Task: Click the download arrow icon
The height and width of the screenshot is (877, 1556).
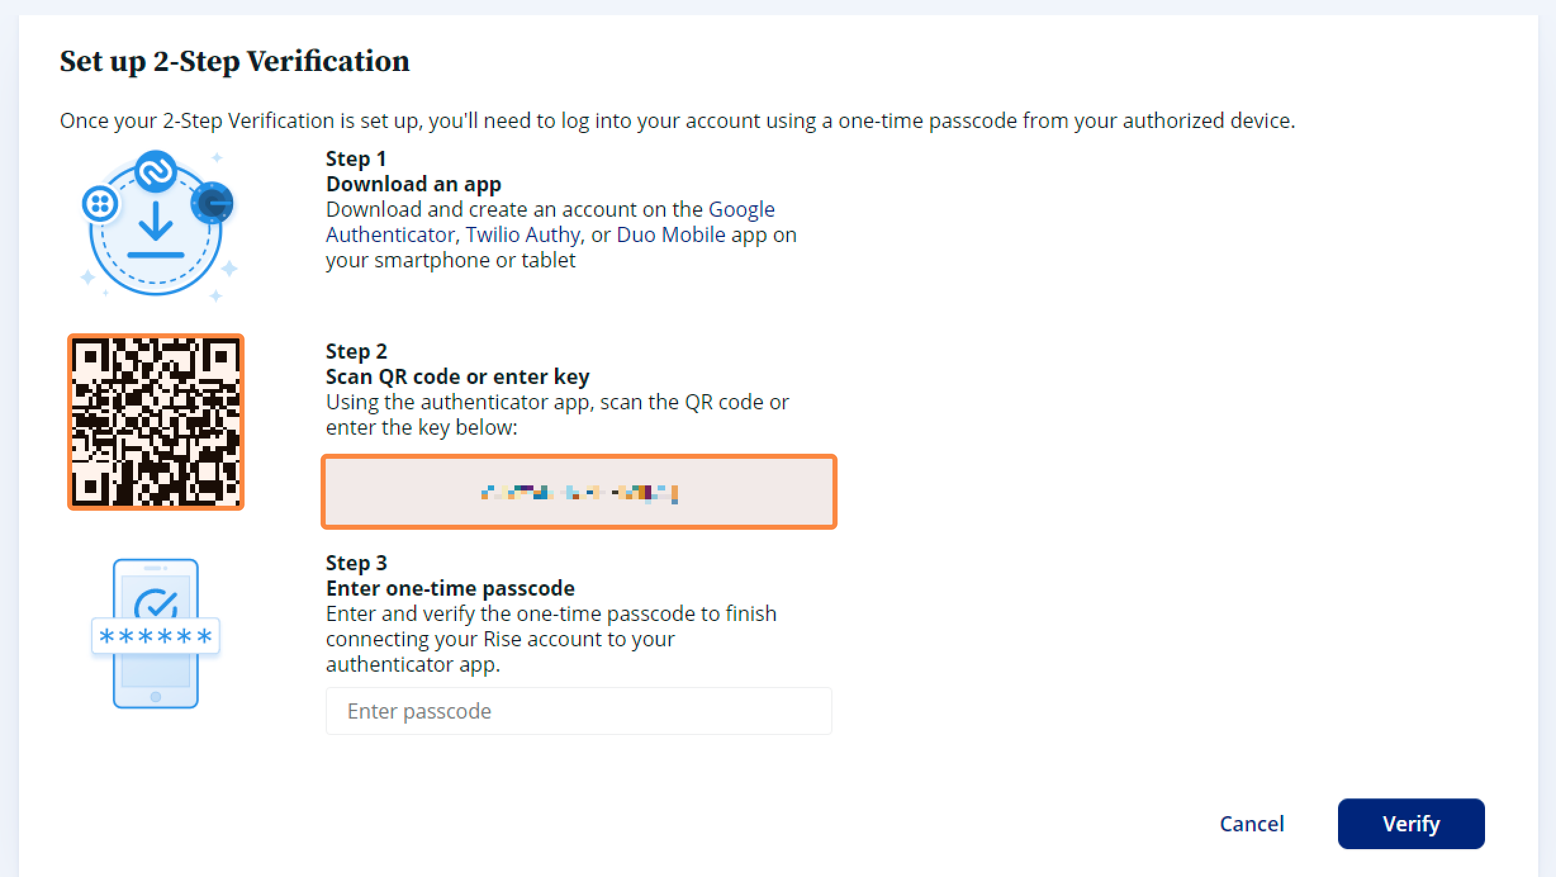Action: (x=156, y=230)
